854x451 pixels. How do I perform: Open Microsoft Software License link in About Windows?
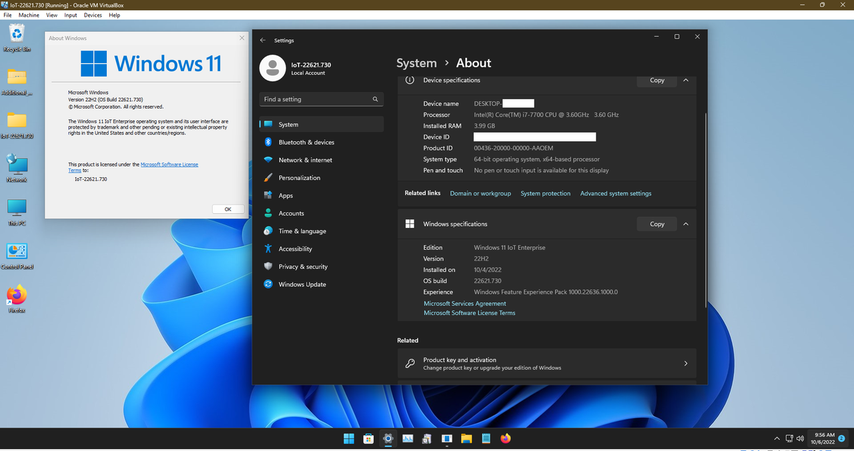coord(169,165)
